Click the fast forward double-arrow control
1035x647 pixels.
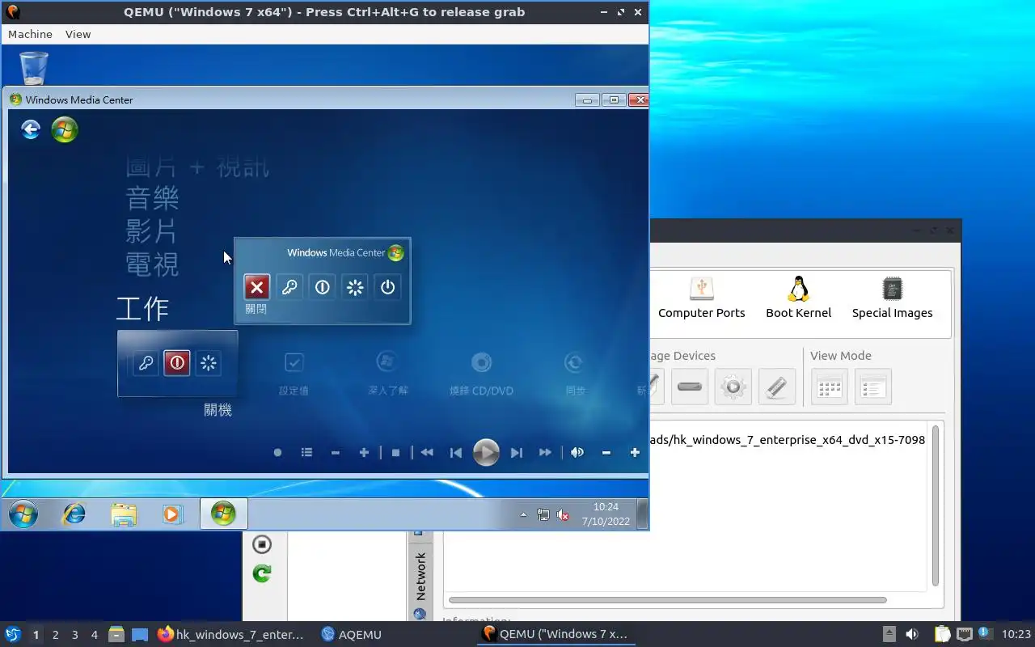point(545,453)
